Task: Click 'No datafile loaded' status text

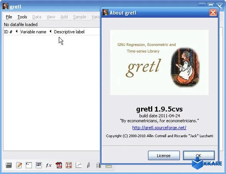Action: [x=21, y=25]
